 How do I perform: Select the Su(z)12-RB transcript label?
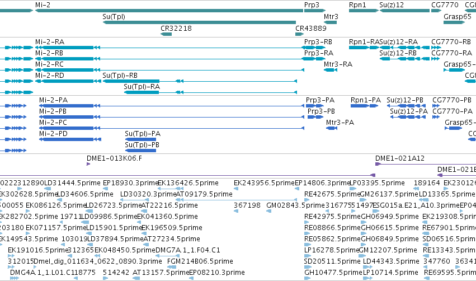(398, 53)
